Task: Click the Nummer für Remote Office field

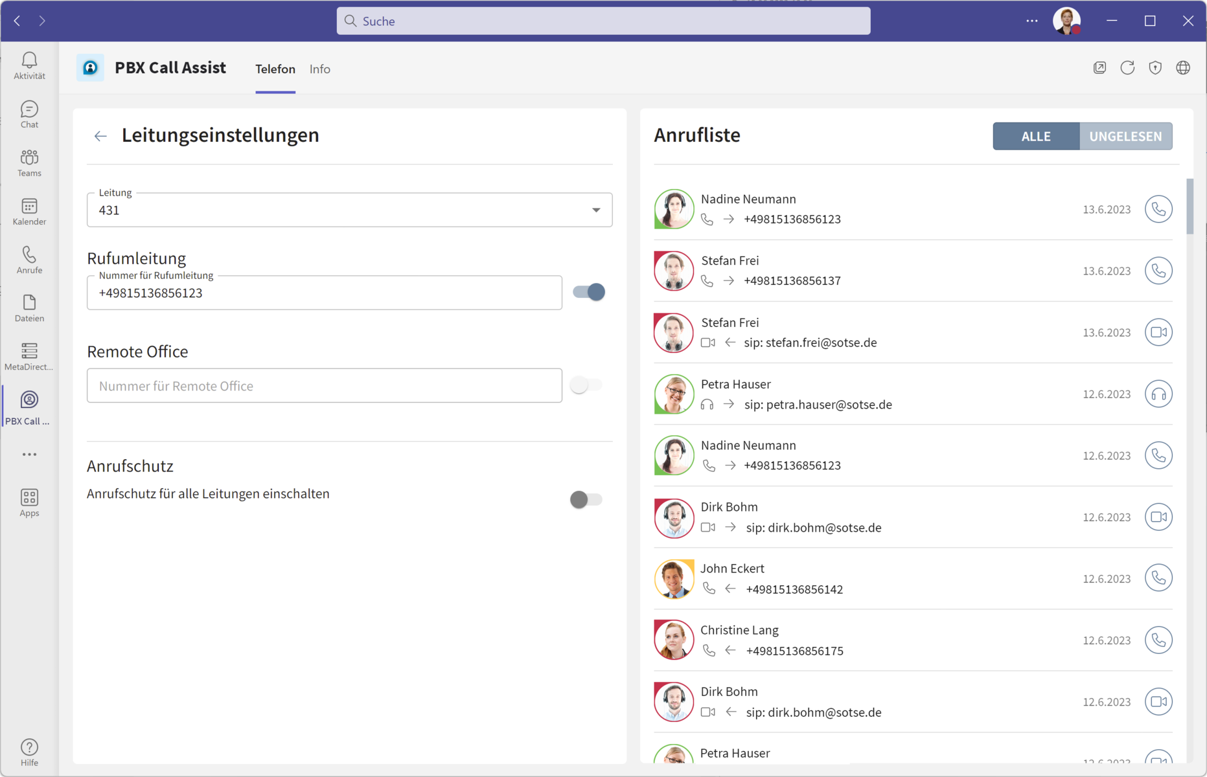Action: (324, 386)
